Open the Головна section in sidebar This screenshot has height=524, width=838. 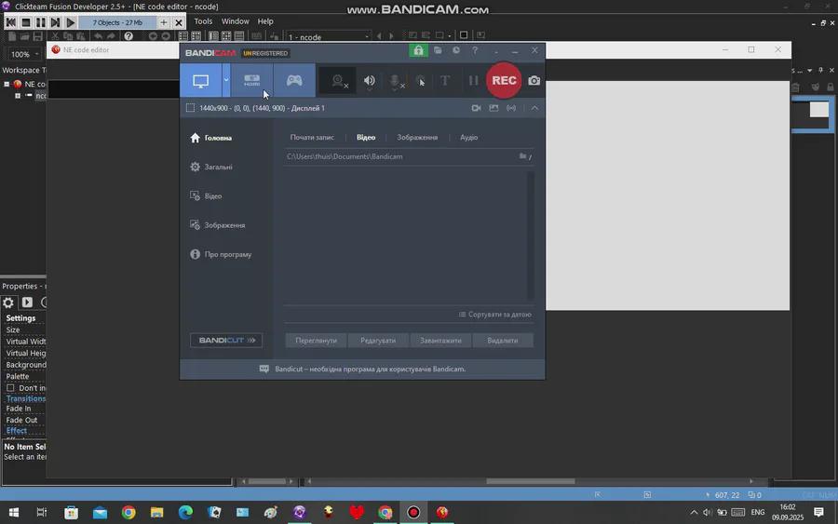(211, 138)
